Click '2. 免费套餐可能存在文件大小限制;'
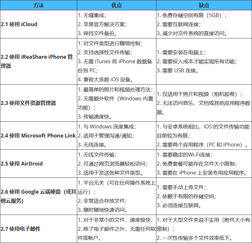This screenshot has width=252, height=243. (x=197, y=164)
